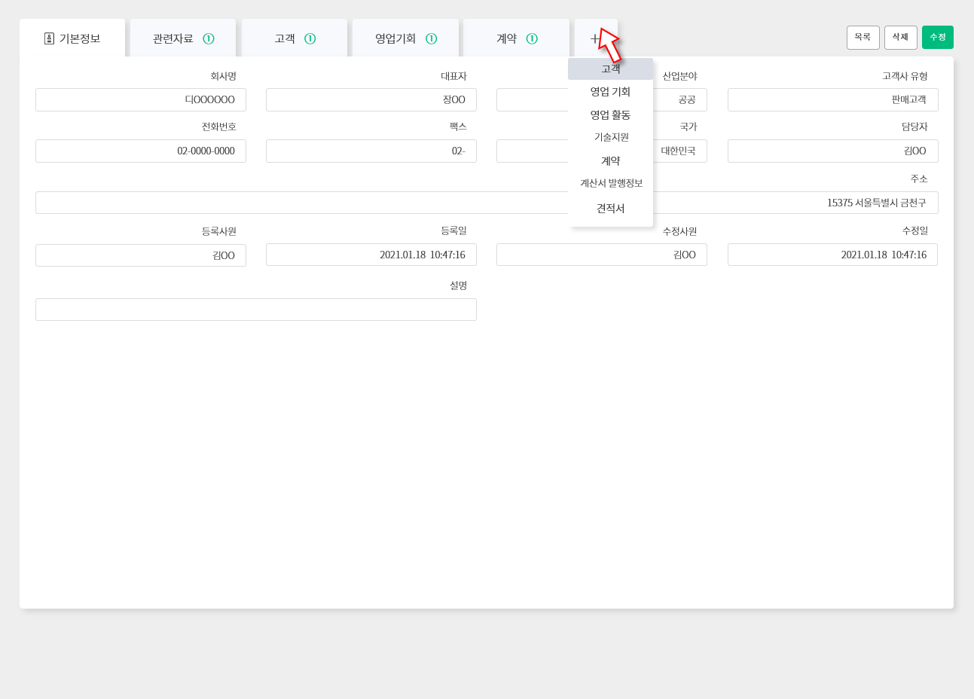Click the count badge on 고객 tab
974x699 pixels.
310,38
